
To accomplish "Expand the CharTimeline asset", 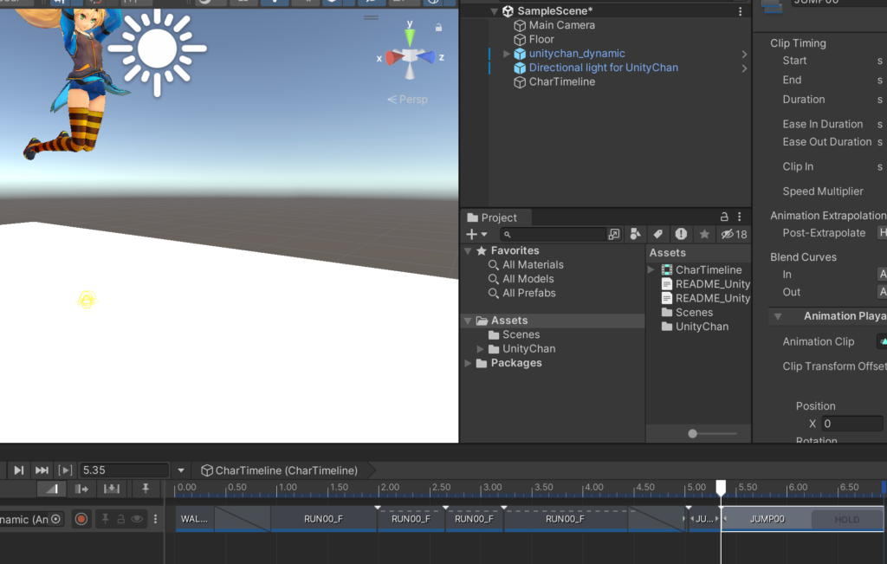I will click(x=651, y=269).
